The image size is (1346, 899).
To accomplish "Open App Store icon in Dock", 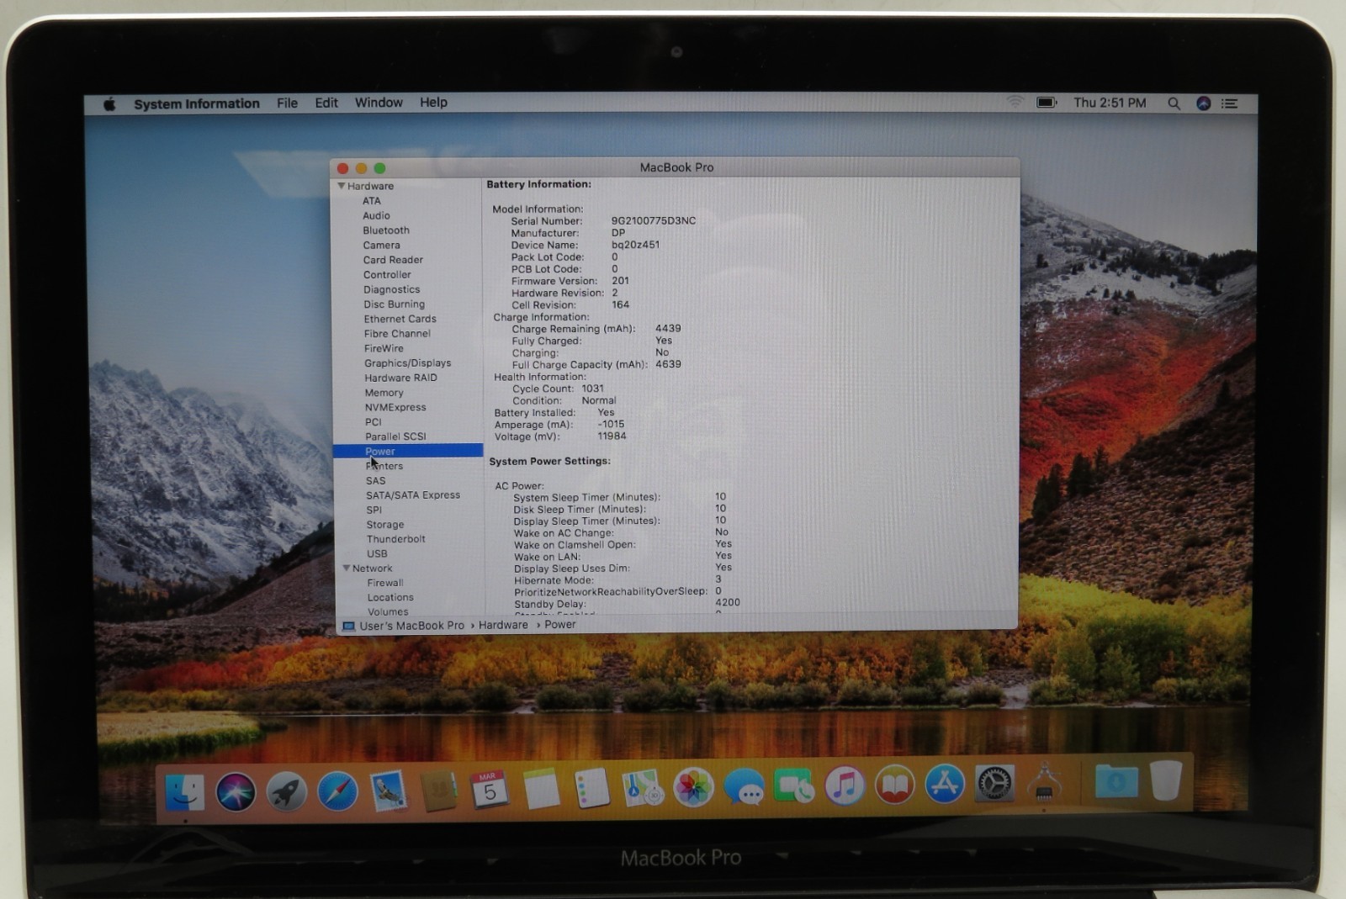I will coord(945,785).
